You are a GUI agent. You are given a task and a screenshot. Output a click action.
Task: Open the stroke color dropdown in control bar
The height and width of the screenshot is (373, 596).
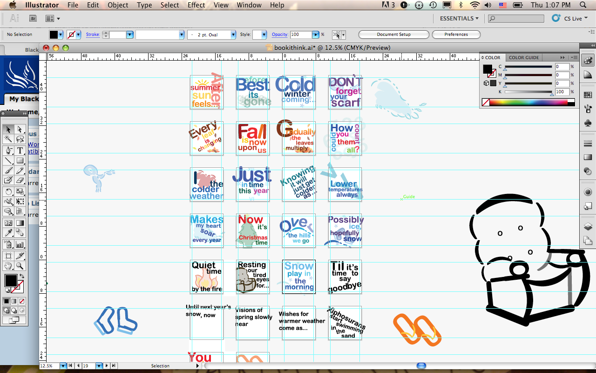pos(78,35)
